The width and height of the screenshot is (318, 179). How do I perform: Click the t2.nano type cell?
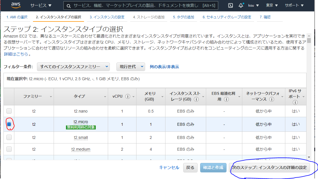(x=81, y=111)
